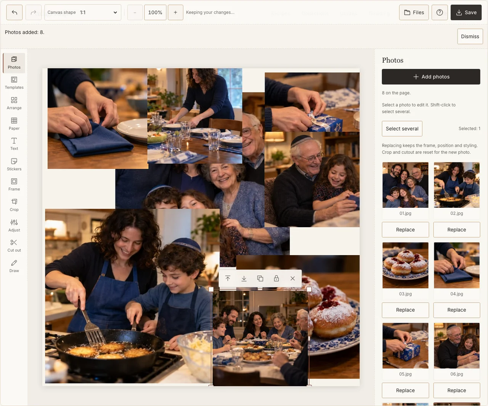This screenshot has width=488, height=406.
Task: Click the 'Selected: 1' label
Action: click(469, 129)
